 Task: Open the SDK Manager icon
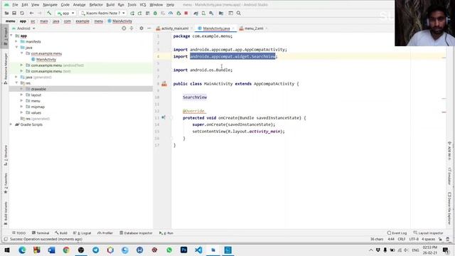click(211, 13)
